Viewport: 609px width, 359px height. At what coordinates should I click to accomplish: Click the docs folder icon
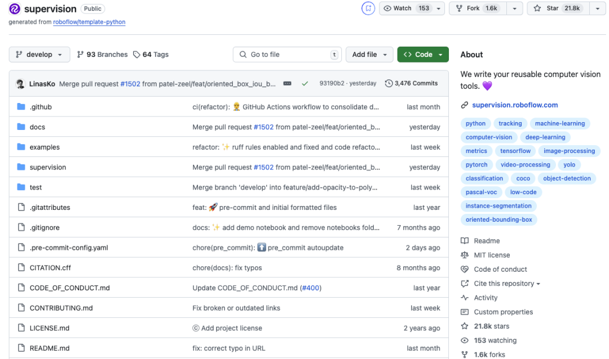(x=21, y=127)
